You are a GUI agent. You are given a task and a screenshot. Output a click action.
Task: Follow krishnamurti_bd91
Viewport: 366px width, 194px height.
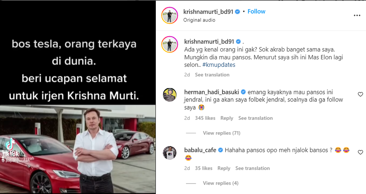pos(256,11)
